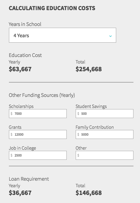The height and width of the screenshot is (203, 140).
Task: Select the Family Contribution input field
Action: click(x=105, y=134)
